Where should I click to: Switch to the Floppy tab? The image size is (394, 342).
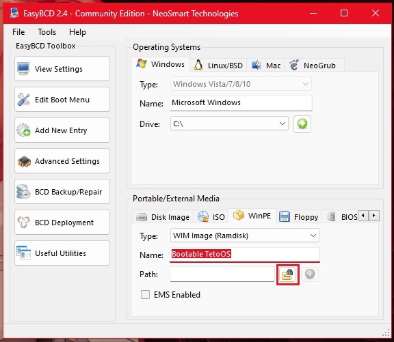point(299,217)
